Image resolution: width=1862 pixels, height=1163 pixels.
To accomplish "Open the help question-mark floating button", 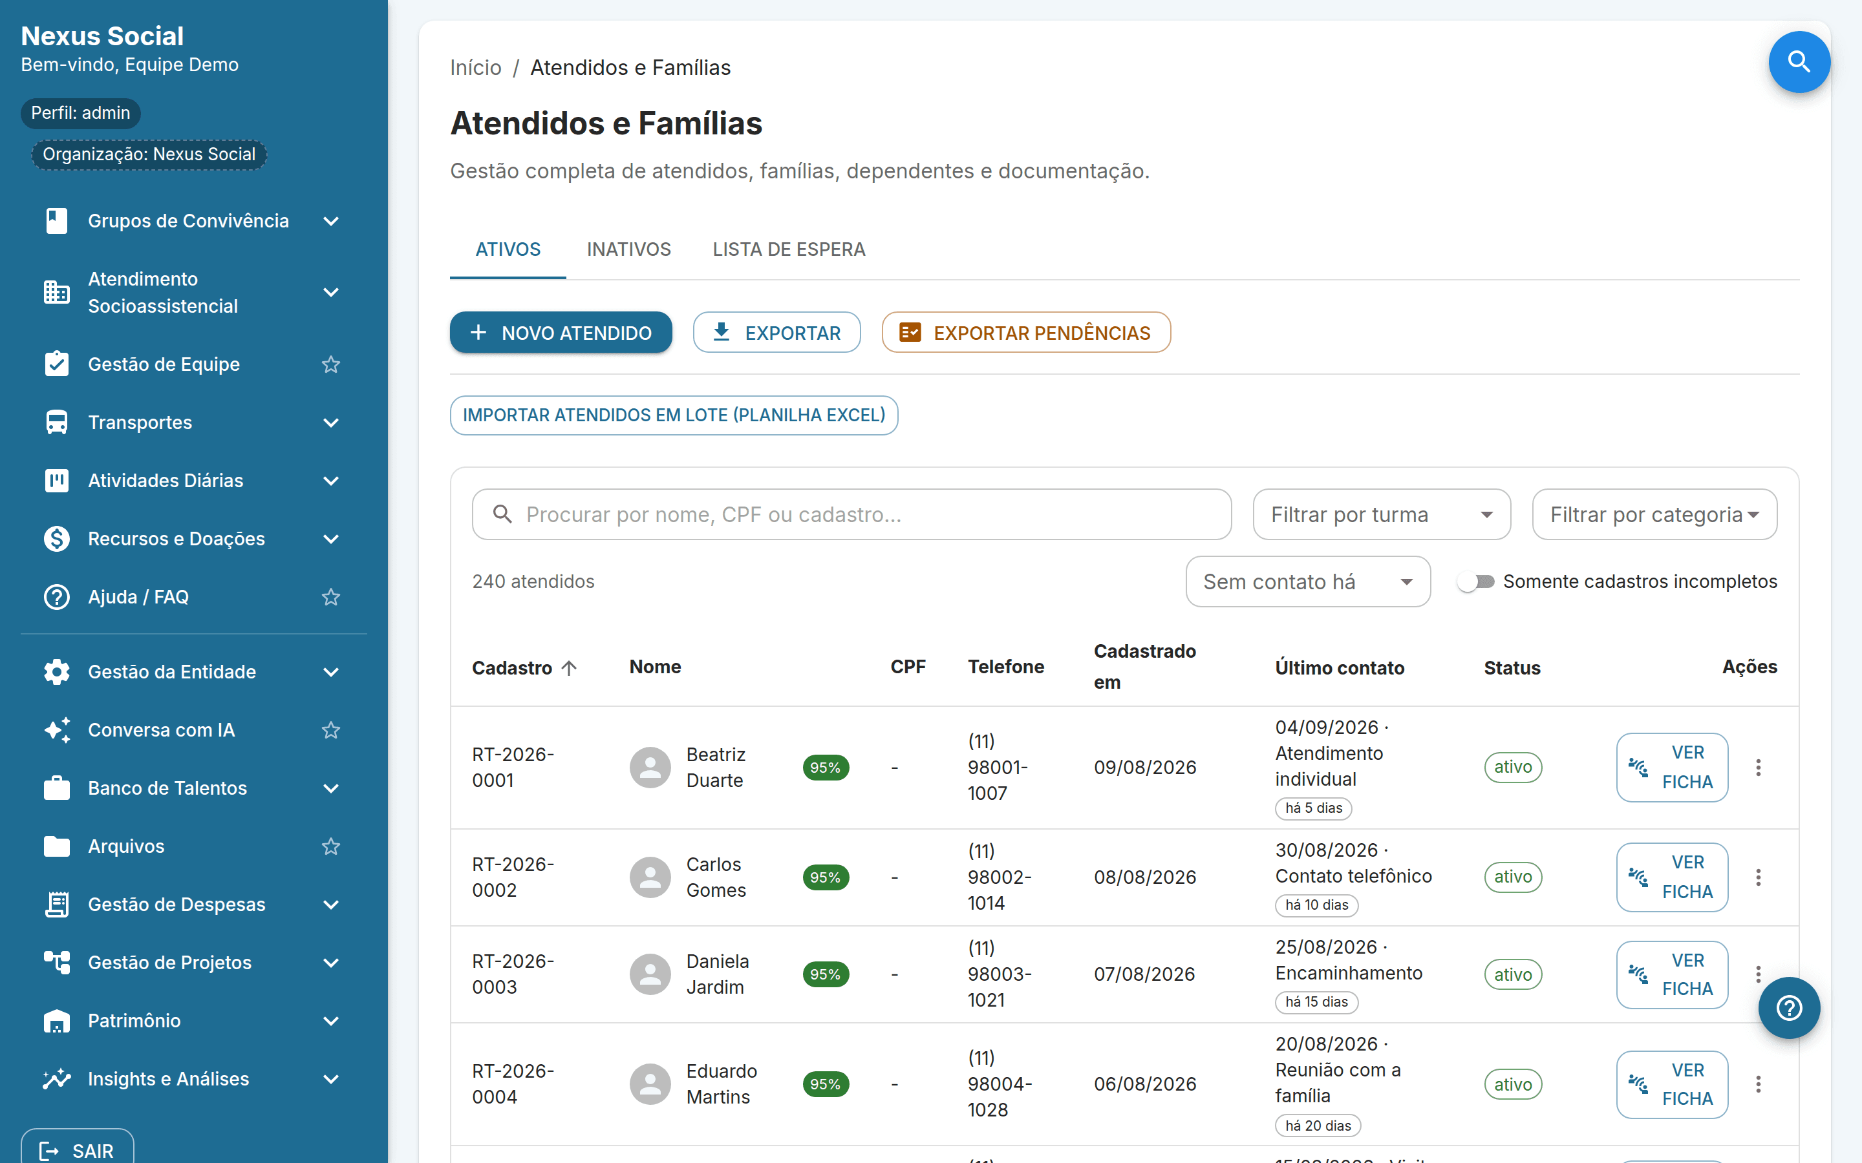I will (x=1789, y=1008).
